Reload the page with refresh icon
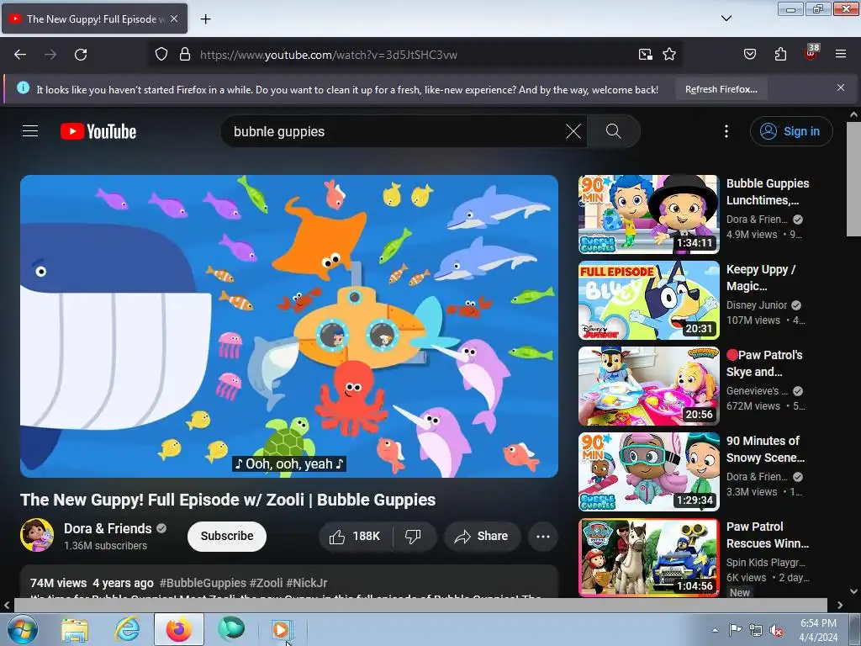Image resolution: width=861 pixels, height=646 pixels. (81, 55)
